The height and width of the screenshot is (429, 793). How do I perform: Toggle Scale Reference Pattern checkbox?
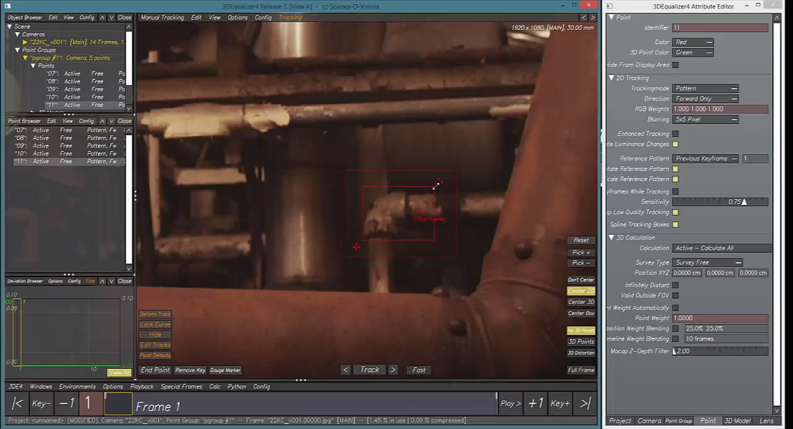[x=675, y=179]
